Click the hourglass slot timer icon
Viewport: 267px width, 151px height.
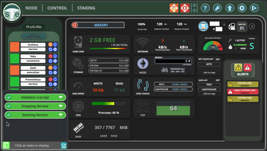[x=203, y=26]
